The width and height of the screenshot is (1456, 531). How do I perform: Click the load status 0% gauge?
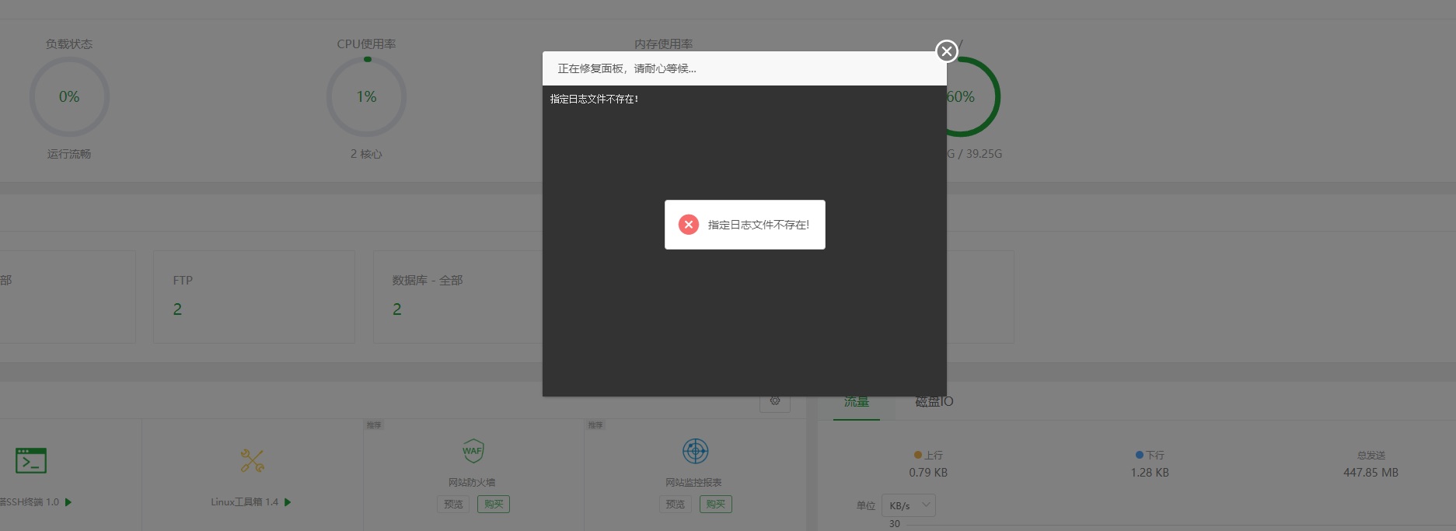coord(69,97)
